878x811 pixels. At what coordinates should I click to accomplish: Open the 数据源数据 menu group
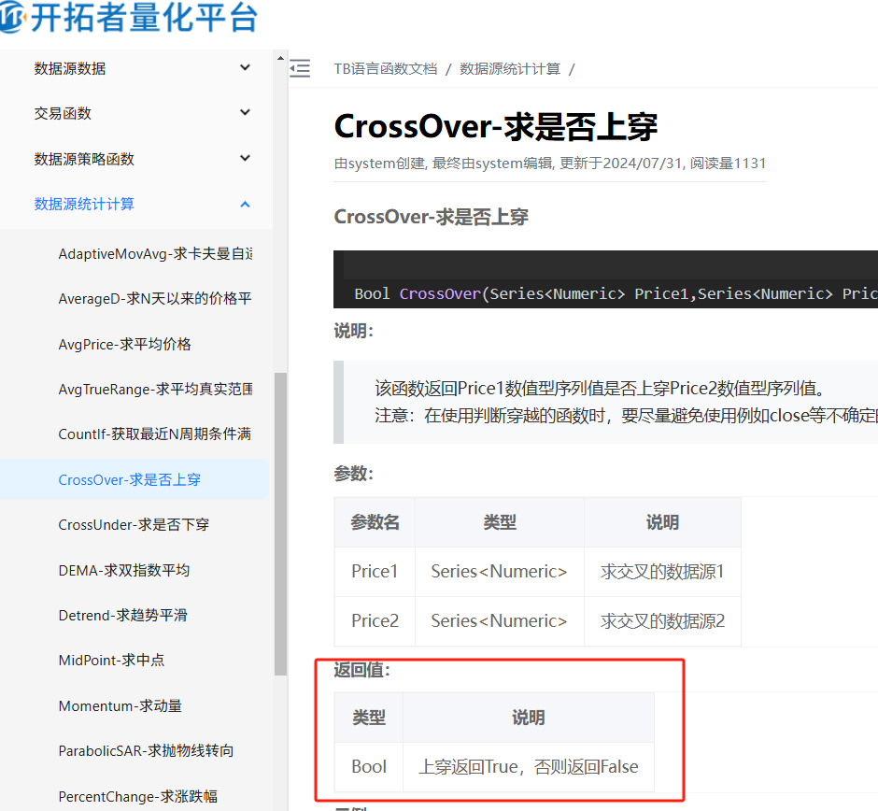pyautogui.click(x=136, y=68)
